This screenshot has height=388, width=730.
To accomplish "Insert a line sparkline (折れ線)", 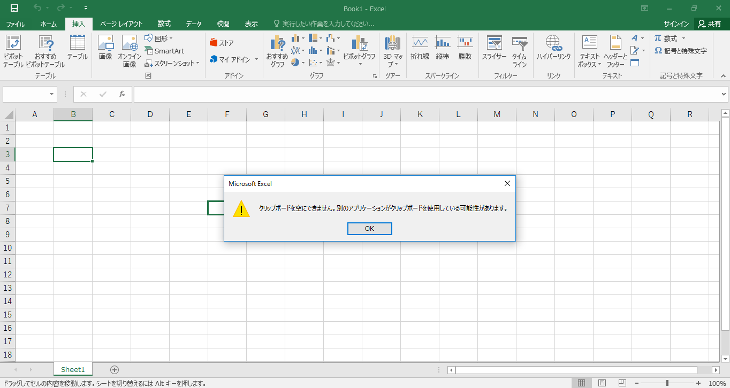I will (x=420, y=48).
